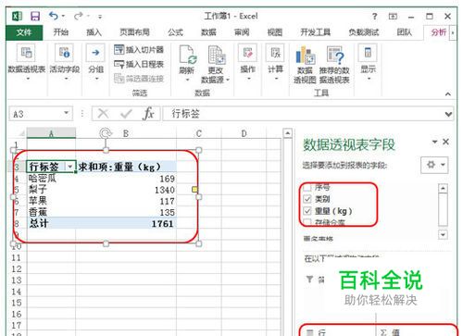Uncheck the 重量（kg） field checkbox
Image resolution: width=463 pixels, height=336 pixels.
307,211
